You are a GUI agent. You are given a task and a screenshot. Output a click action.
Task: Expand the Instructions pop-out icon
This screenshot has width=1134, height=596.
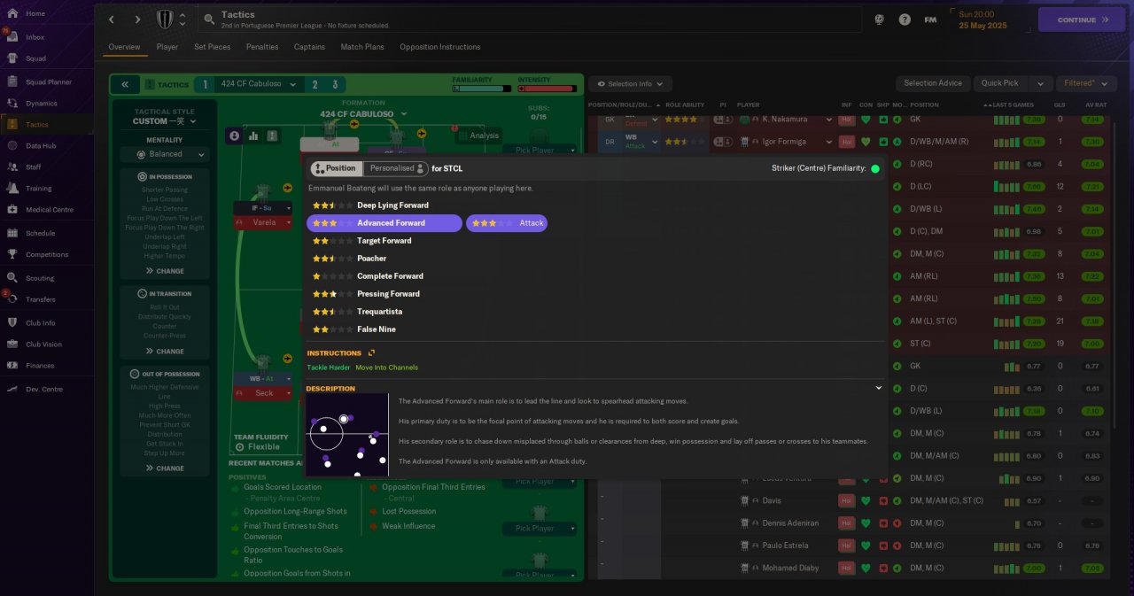point(372,352)
